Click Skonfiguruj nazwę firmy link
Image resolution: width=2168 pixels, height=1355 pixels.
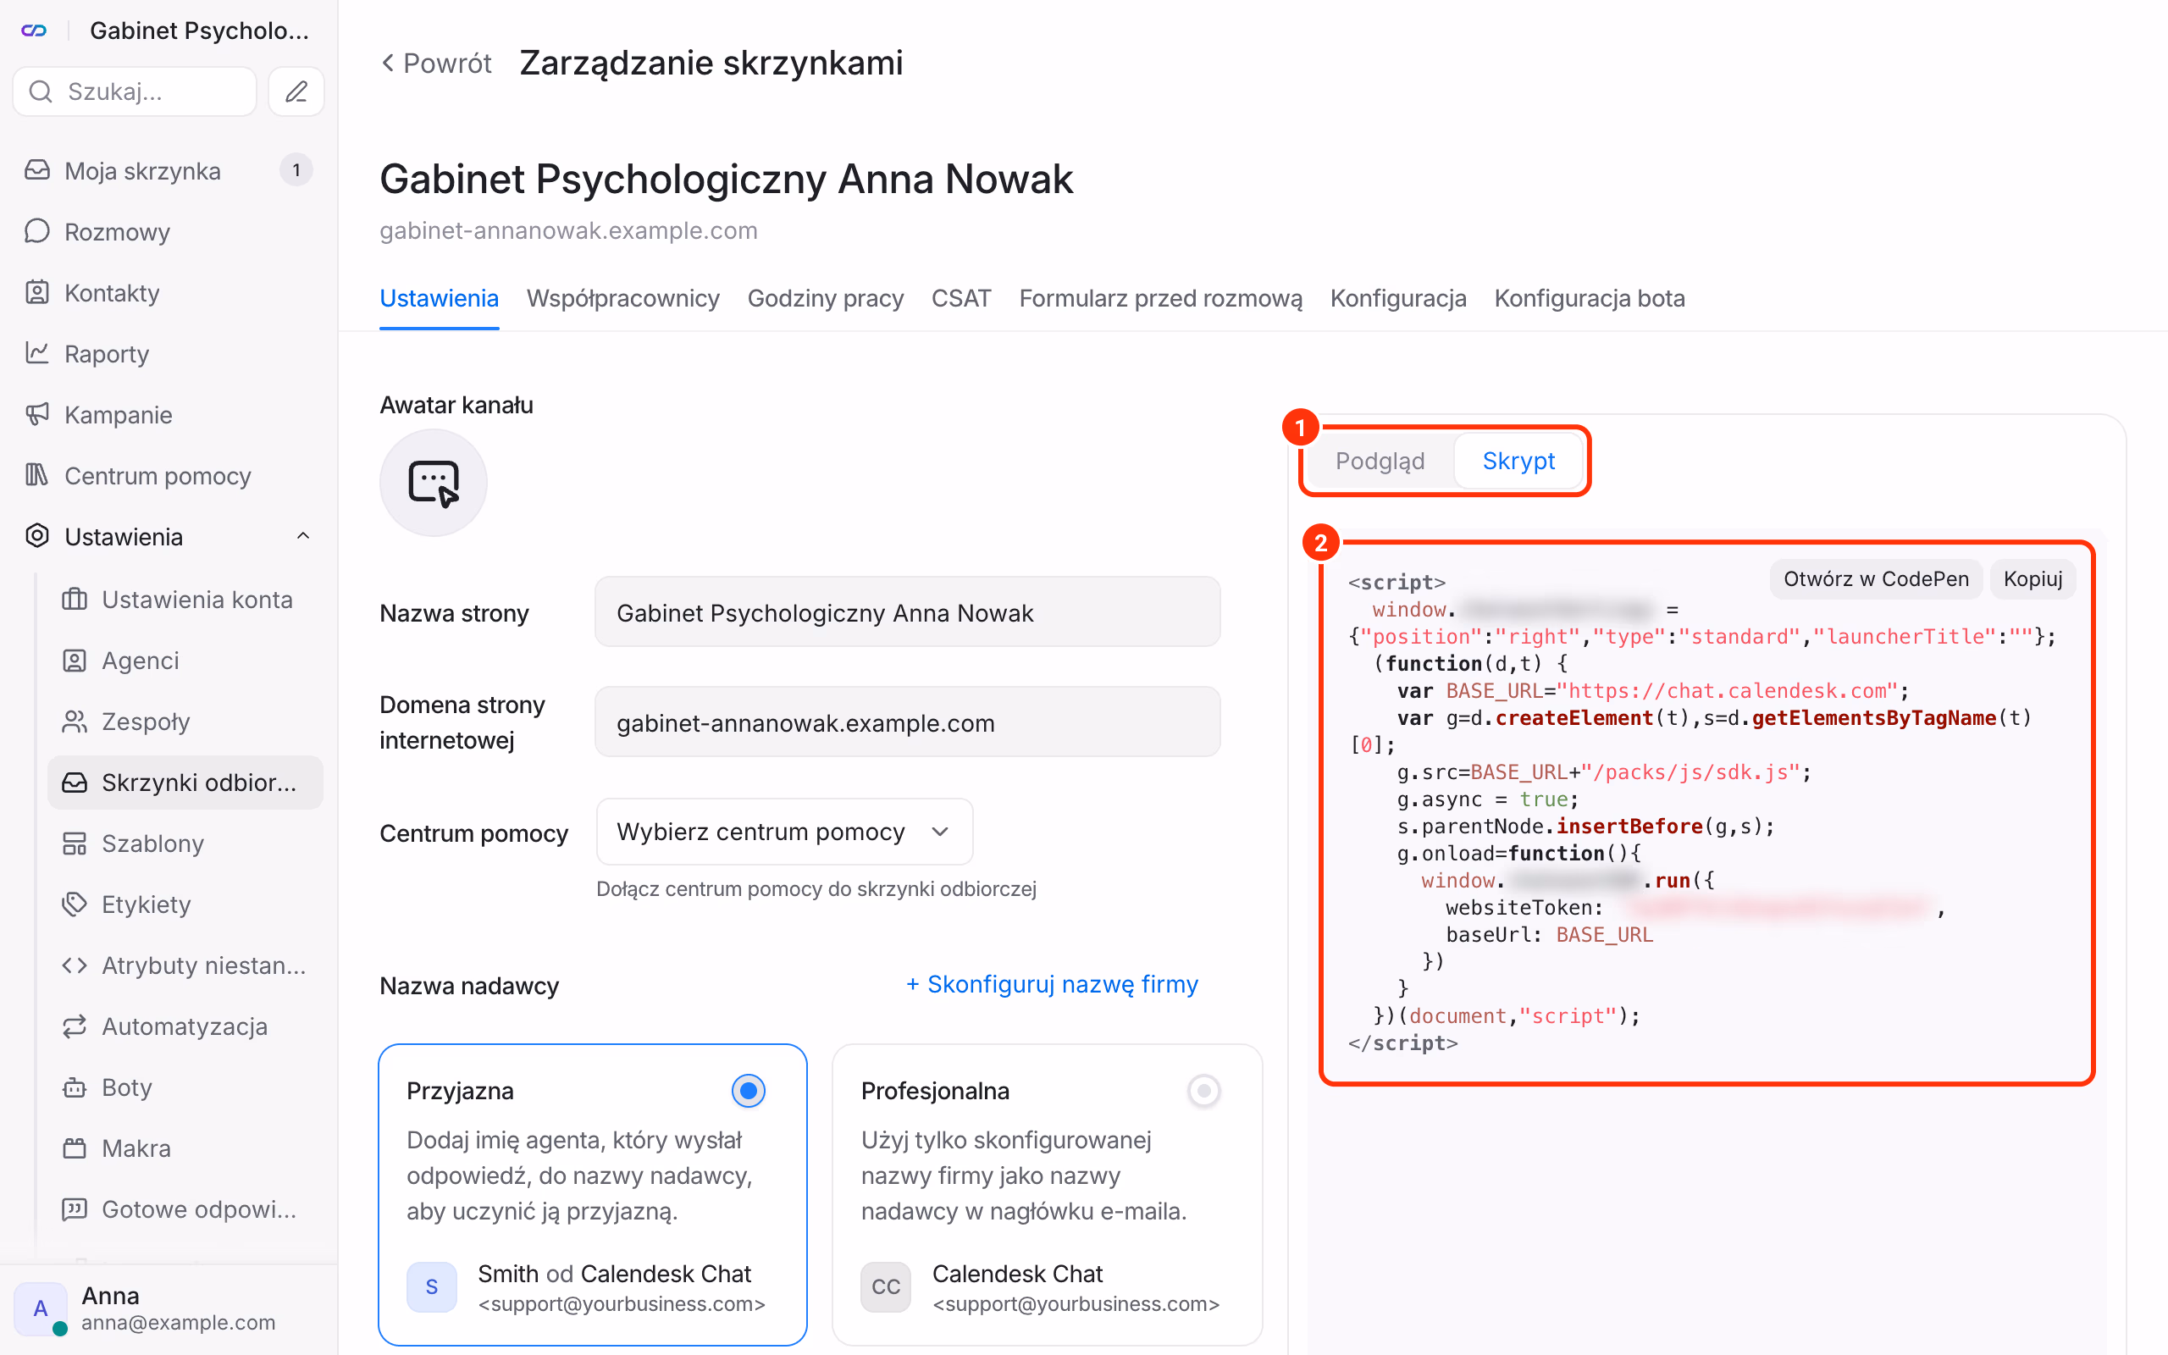point(1052,984)
